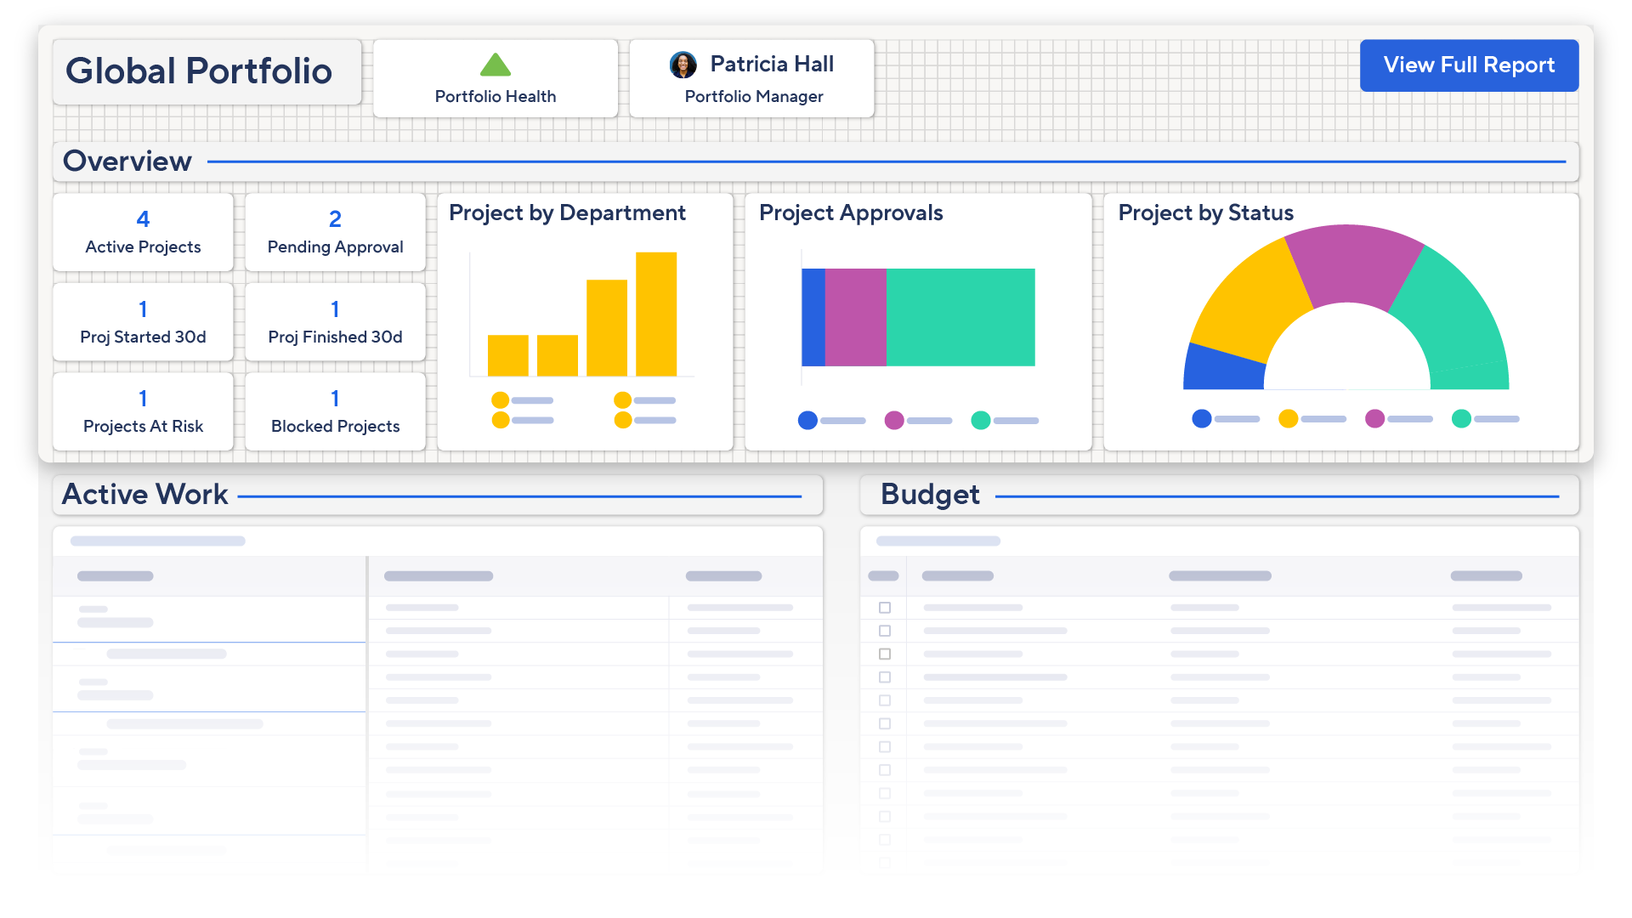Click the yellow legend dot in Project by Status
Image resolution: width=1632 pixels, height=918 pixels.
tap(1289, 418)
